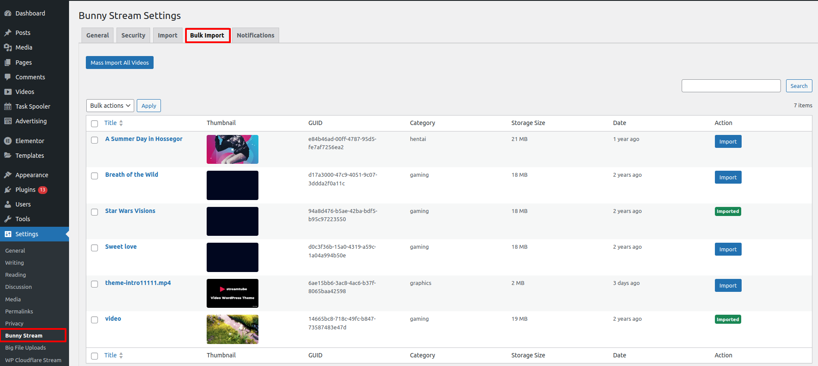Click the Elementor logo icon
818x366 pixels.
pos(8,141)
